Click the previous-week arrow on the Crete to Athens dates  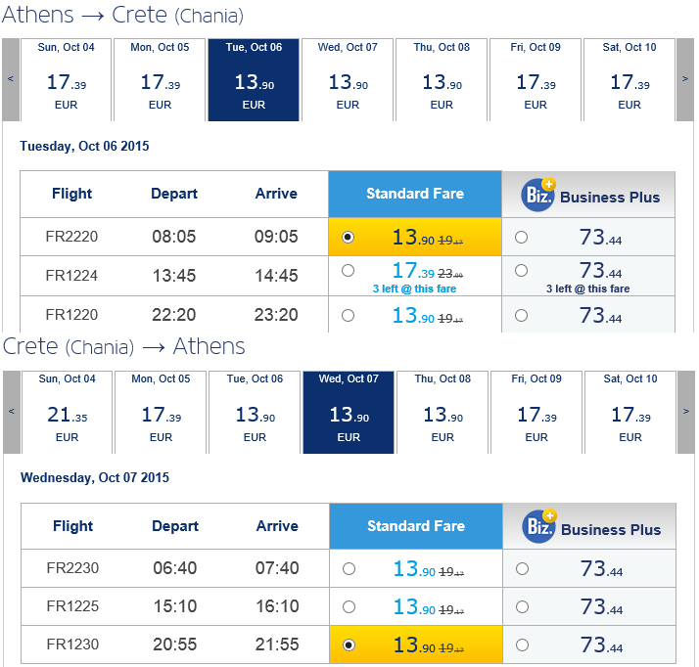click(12, 412)
